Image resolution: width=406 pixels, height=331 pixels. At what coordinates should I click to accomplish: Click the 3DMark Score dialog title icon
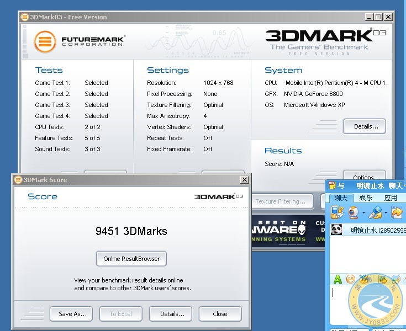point(18,180)
